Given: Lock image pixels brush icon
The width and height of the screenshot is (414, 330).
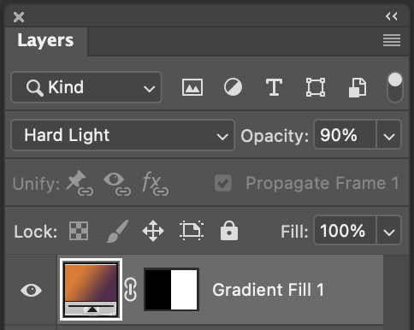Looking at the screenshot, I should coord(117,231).
